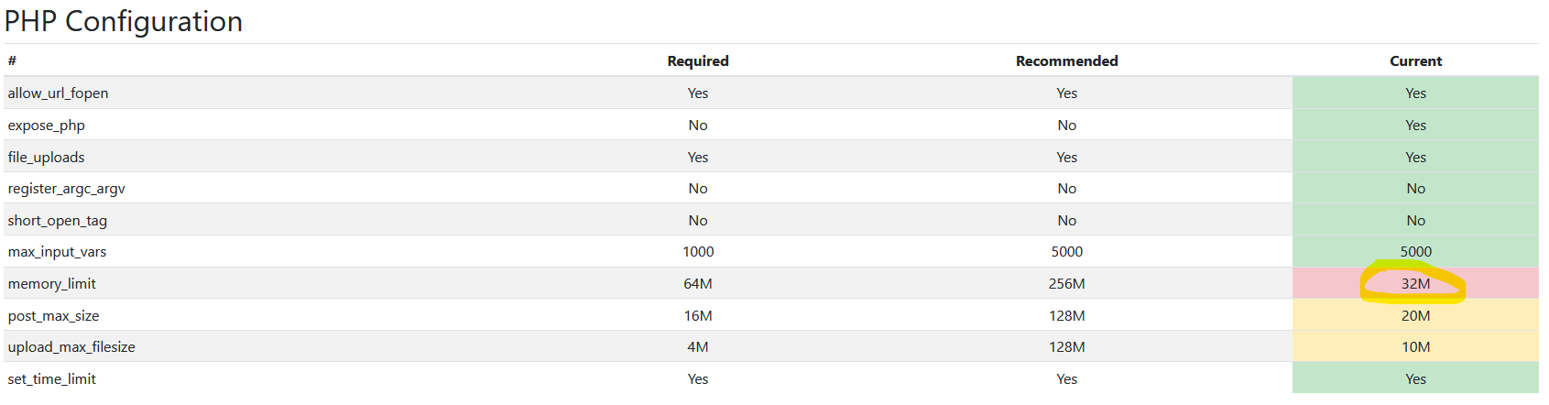Click the Recommended column header
This screenshot has height=405, width=1549.
click(1066, 61)
